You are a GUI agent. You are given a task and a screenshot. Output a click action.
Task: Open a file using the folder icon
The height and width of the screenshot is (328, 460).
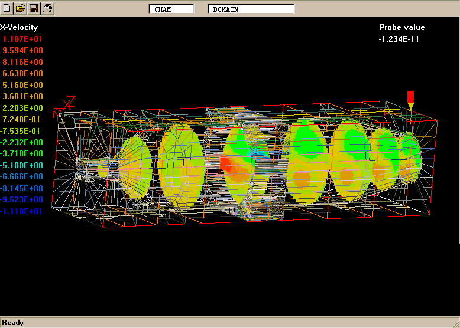point(20,8)
